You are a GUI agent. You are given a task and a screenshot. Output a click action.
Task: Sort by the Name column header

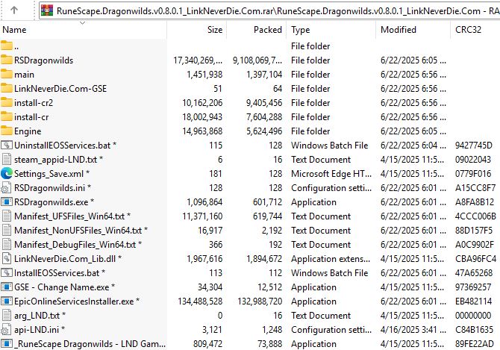click(x=14, y=30)
